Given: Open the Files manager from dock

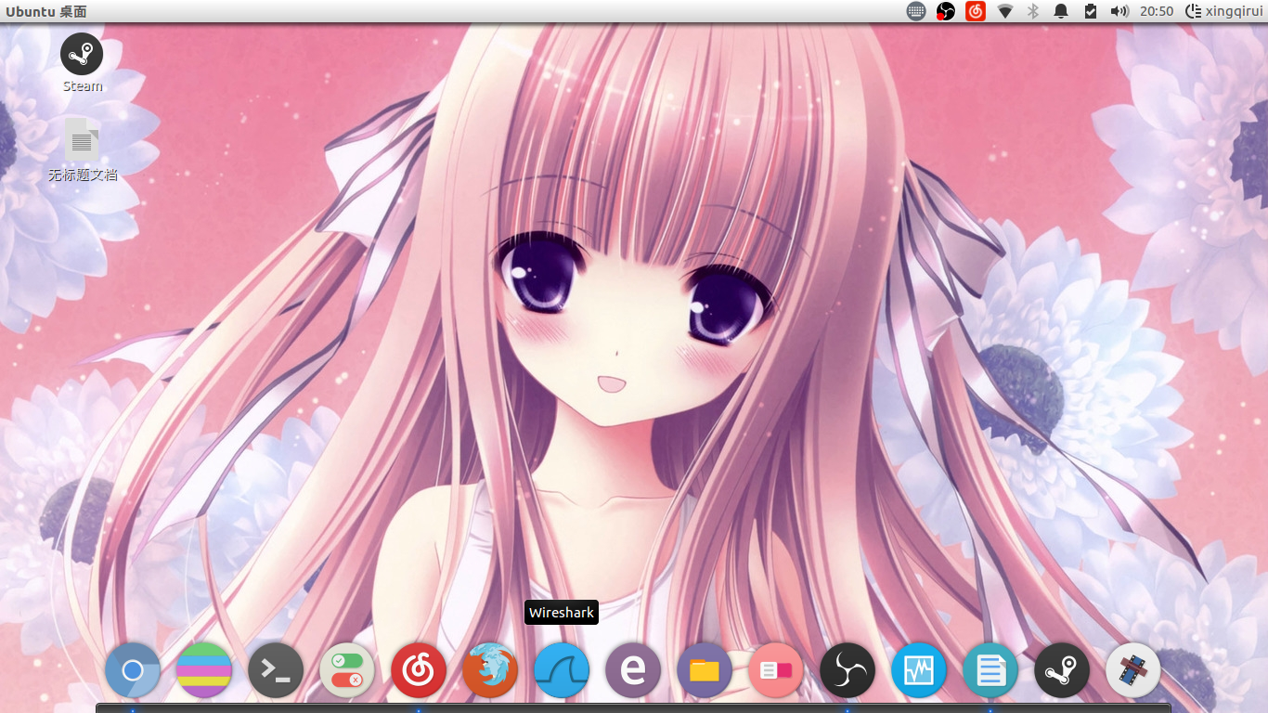Looking at the screenshot, I should [x=705, y=670].
